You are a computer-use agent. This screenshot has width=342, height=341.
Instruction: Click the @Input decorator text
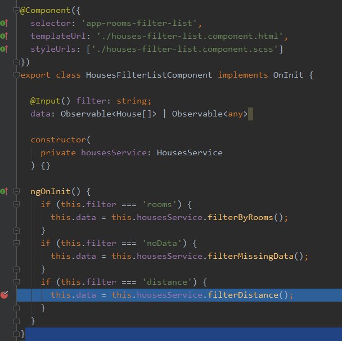(x=45, y=101)
